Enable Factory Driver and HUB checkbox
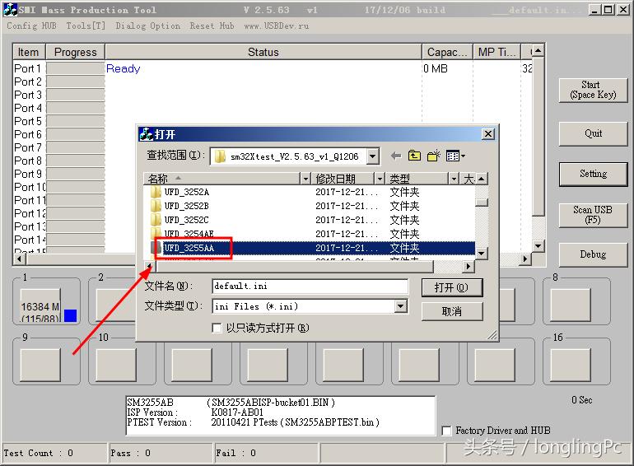 447,431
